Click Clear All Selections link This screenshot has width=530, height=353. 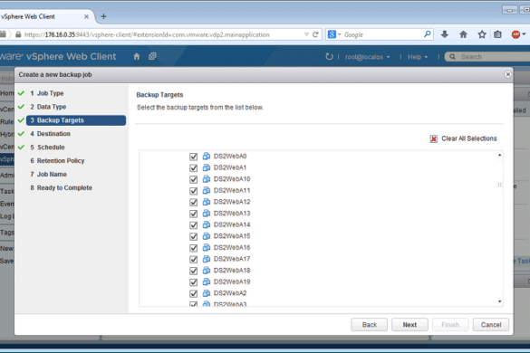tap(469, 138)
